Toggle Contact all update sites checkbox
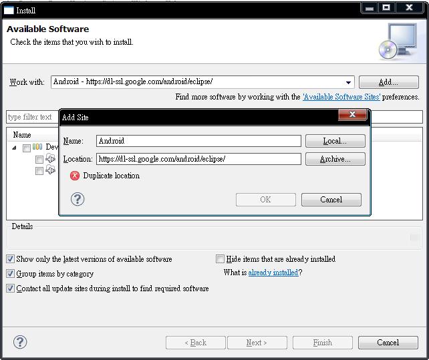This screenshot has height=360, width=429. tap(11, 289)
